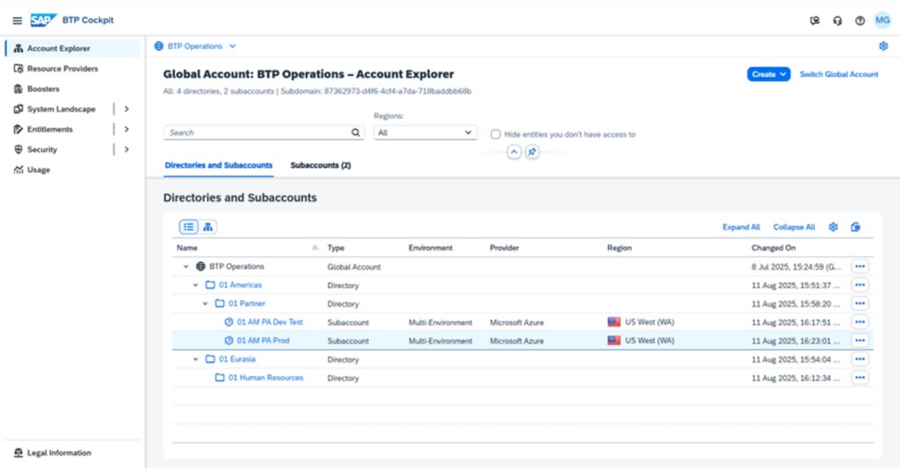This screenshot has height=470, width=900.
Task: Collapse the 01 Americas directory
Action: 196,286
